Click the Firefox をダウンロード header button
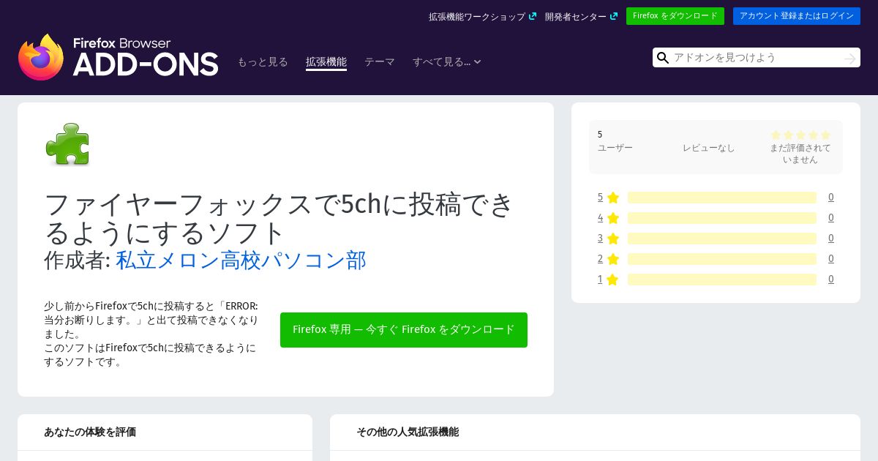 675,16
